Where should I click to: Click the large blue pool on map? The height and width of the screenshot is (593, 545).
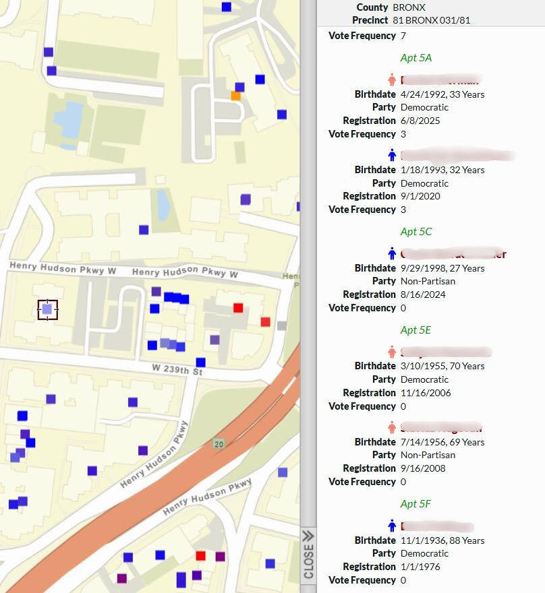pyautogui.click(x=67, y=119)
